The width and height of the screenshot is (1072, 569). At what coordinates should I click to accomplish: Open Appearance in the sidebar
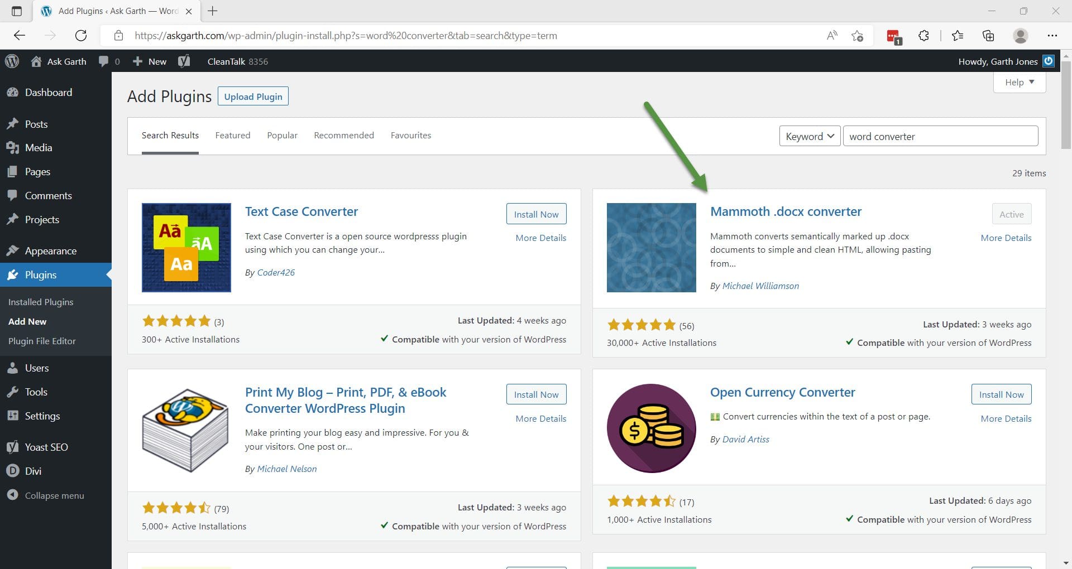coord(56,251)
